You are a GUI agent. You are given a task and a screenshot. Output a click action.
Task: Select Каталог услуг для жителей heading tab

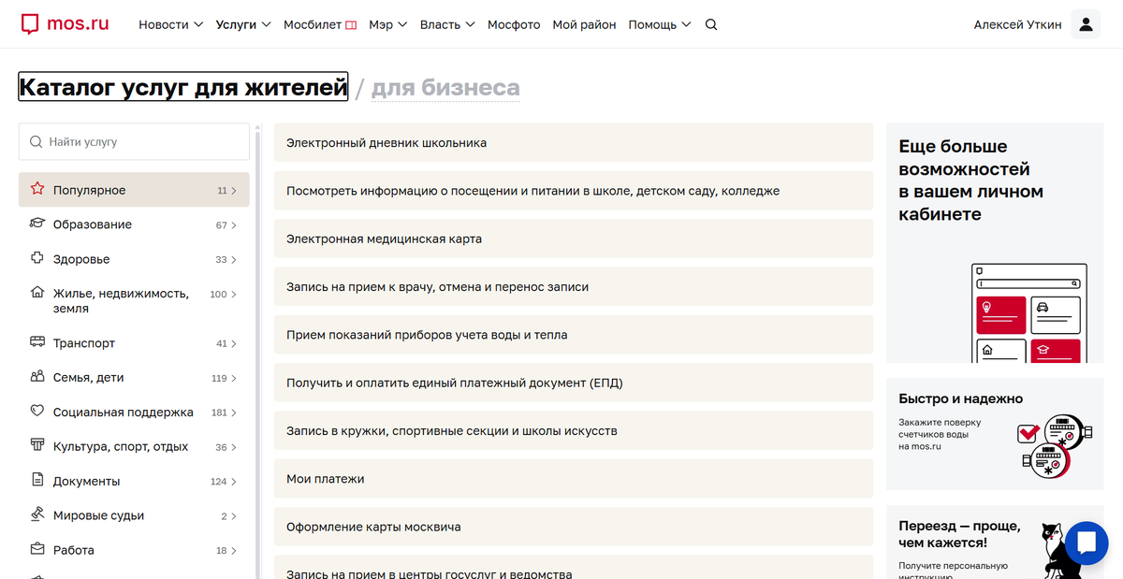[183, 88]
